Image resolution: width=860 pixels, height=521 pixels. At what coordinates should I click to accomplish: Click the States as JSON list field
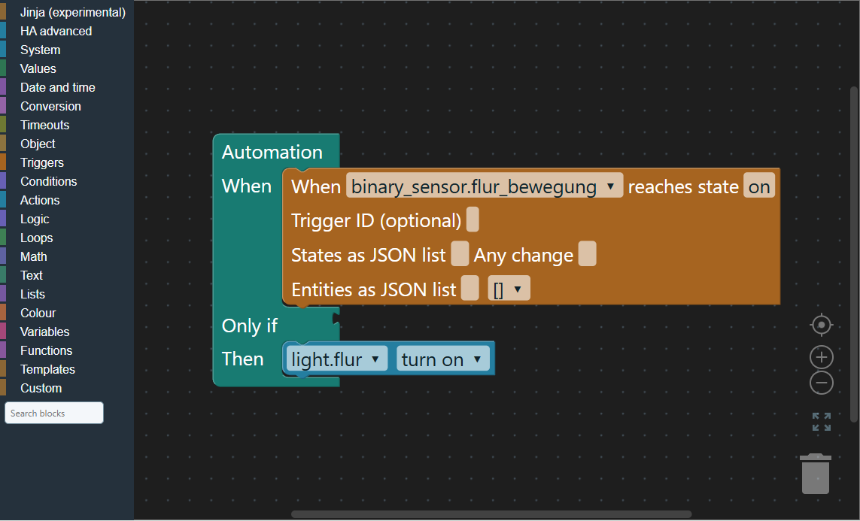tap(460, 254)
